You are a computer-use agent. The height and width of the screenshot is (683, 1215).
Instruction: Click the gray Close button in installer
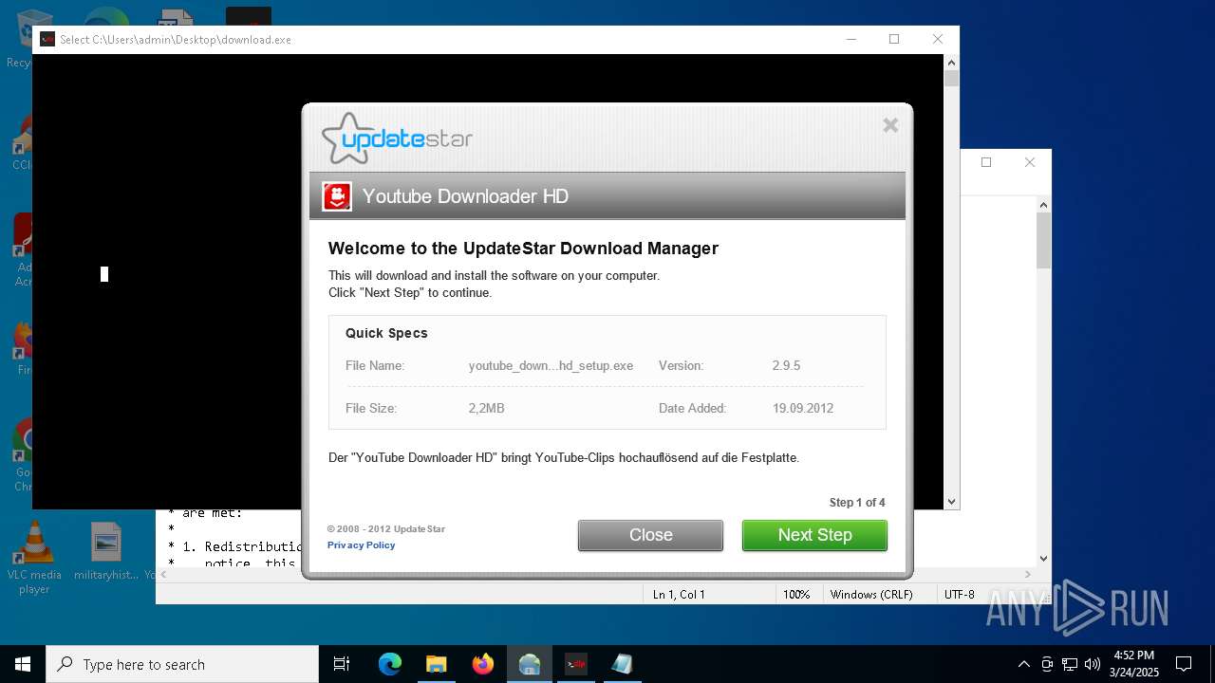pyautogui.click(x=650, y=535)
